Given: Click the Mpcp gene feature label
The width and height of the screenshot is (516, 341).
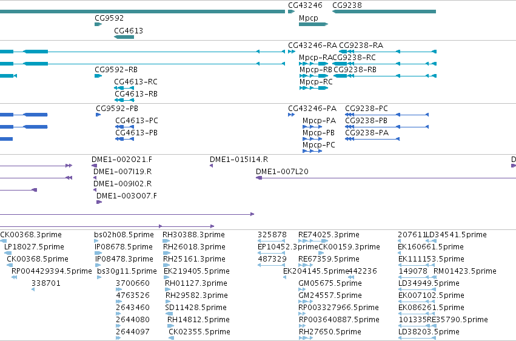Looking at the screenshot, I should [309, 18].
